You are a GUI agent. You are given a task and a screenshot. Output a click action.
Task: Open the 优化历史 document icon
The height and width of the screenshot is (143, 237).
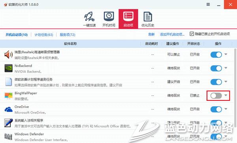[148, 17]
